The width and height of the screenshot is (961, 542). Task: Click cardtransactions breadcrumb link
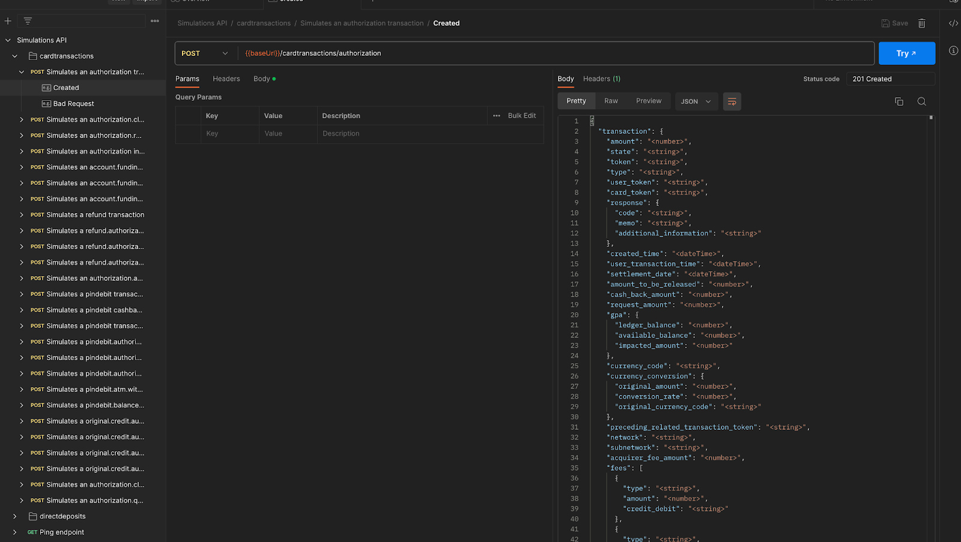coord(264,23)
